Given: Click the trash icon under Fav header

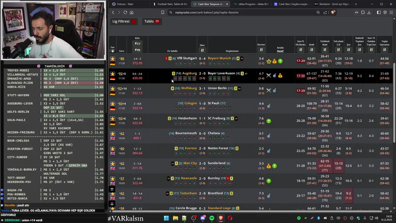Looking at the screenshot, I should [113, 51].
